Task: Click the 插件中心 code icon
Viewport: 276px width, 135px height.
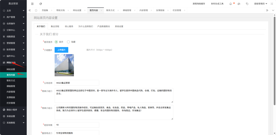Action: tap(4, 56)
